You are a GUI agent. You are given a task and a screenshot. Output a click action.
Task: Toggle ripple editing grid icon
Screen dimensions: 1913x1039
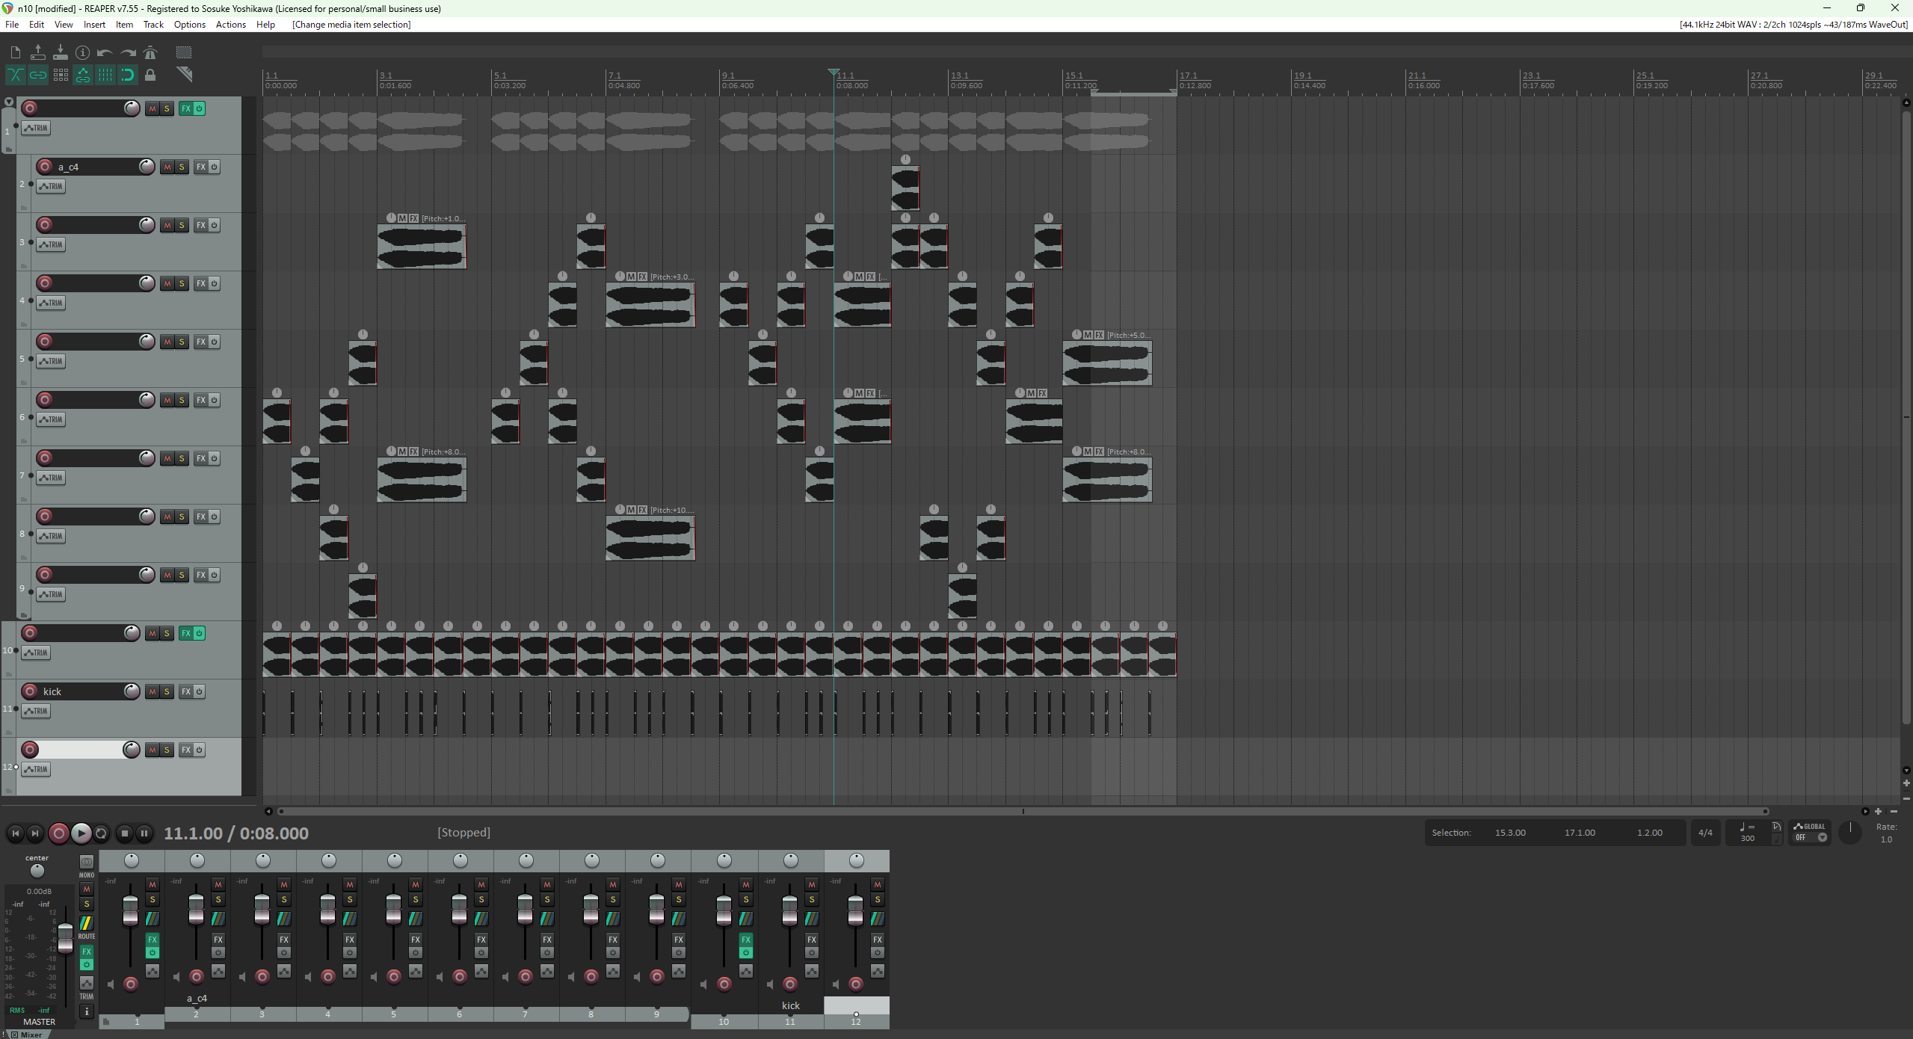pos(61,75)
